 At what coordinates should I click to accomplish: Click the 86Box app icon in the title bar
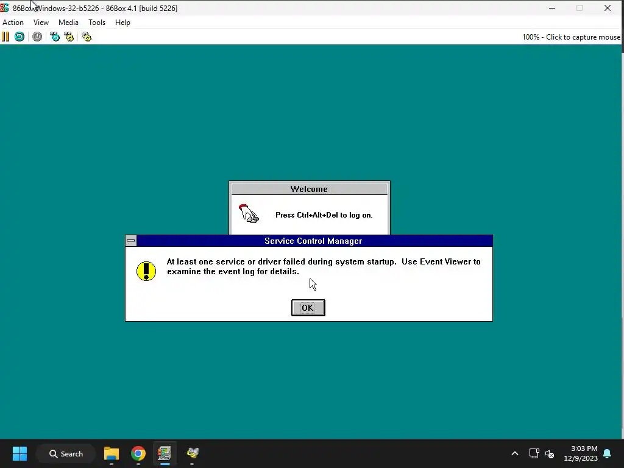click(4, 8)
